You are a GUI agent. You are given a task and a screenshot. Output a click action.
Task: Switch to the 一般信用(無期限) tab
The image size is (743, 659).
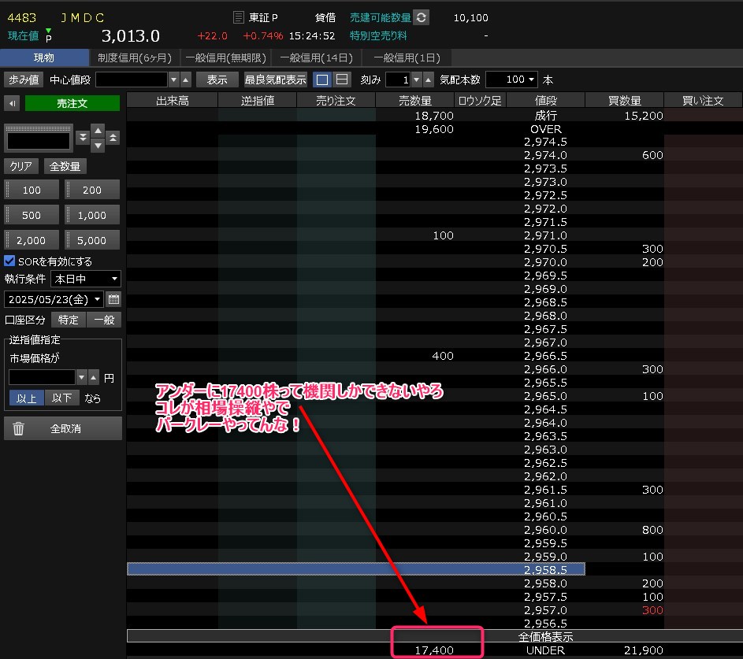tap(225, 57)
